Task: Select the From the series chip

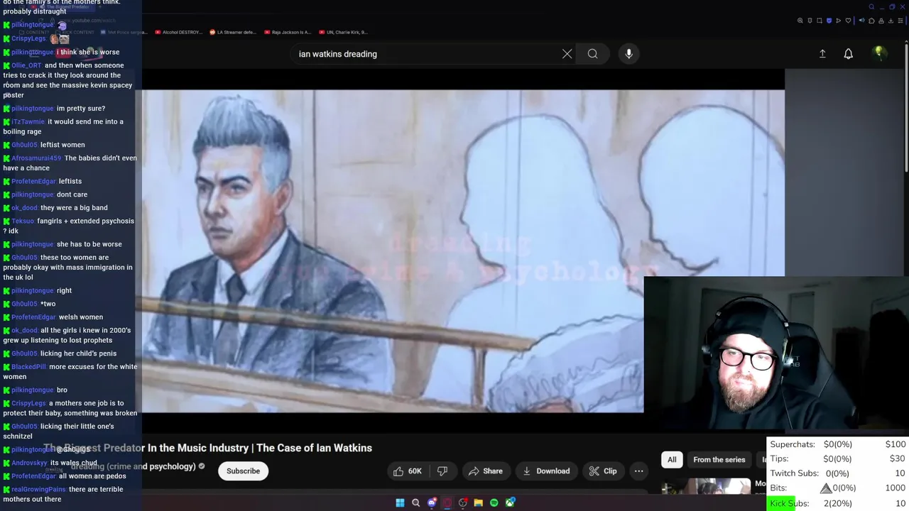Action: pyautogui.click(x=719, y=459)
